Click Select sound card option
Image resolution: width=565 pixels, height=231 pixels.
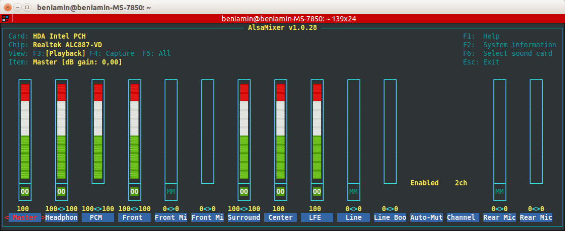[507, 53]
